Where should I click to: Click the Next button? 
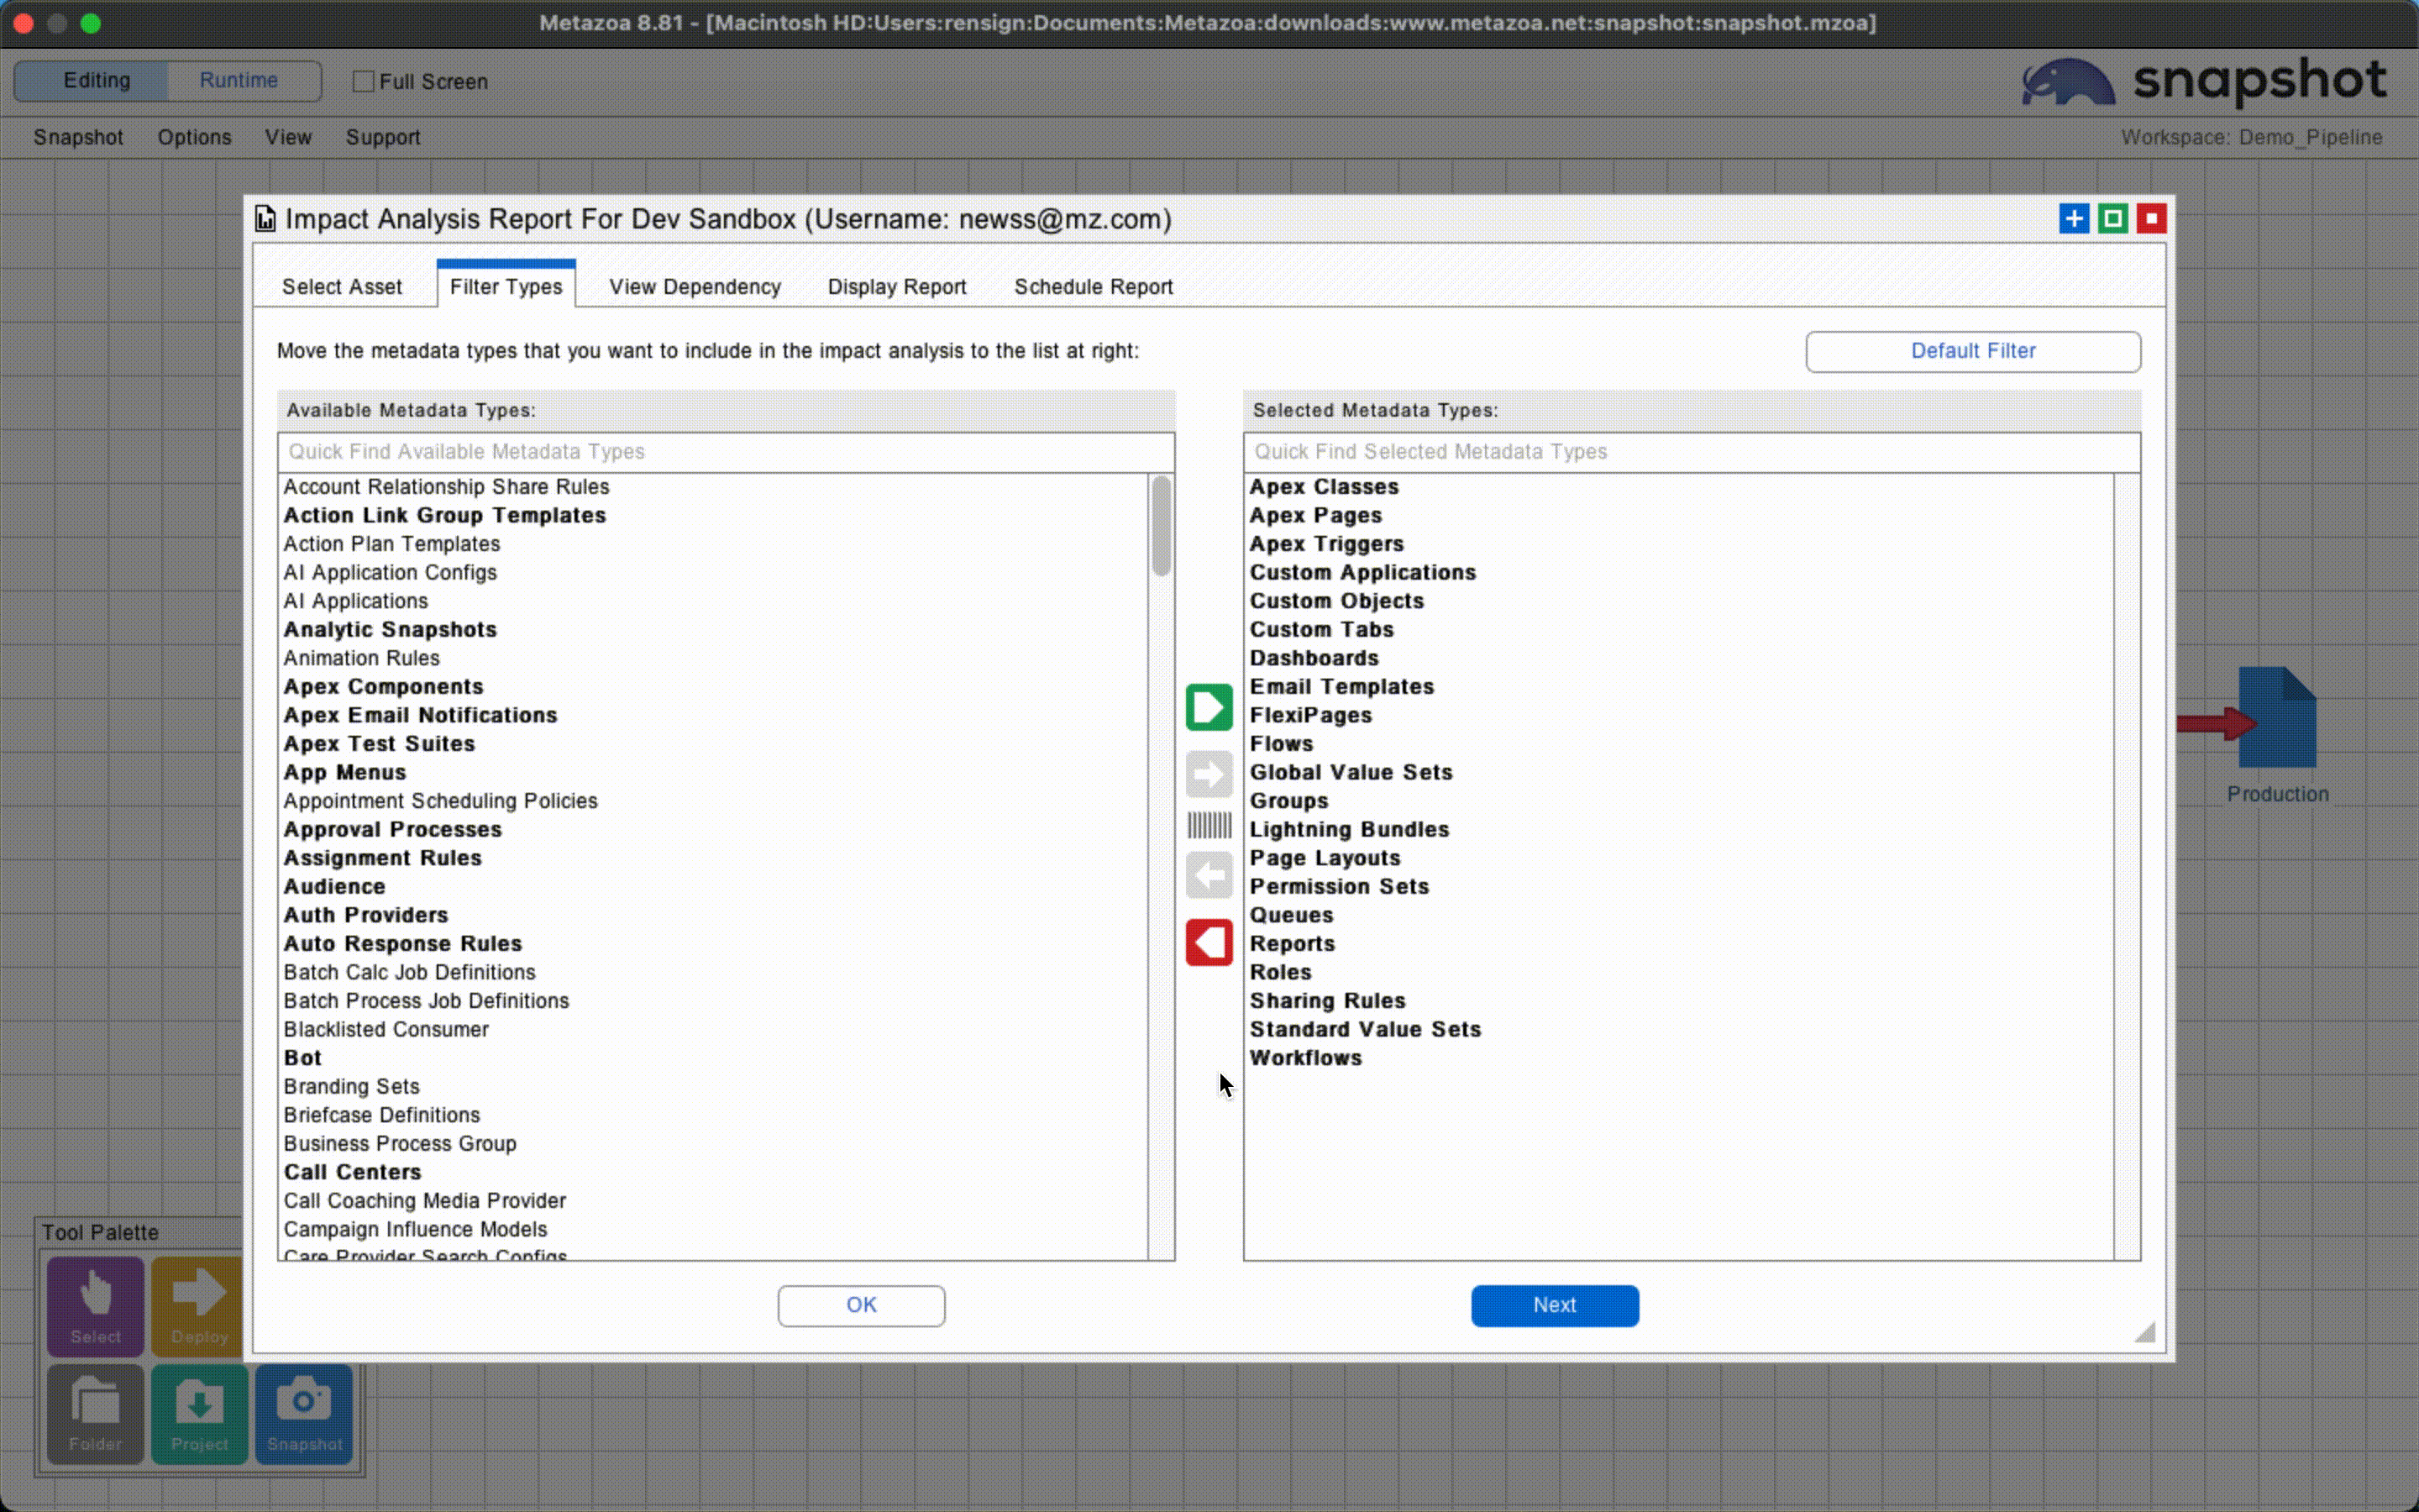coord(1555,1305)
